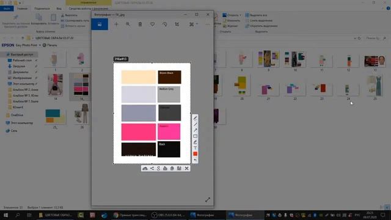This screenshot has width=391, height=220.
Task: Open the Файл tab in Explorer
Action: click(7, 9)
